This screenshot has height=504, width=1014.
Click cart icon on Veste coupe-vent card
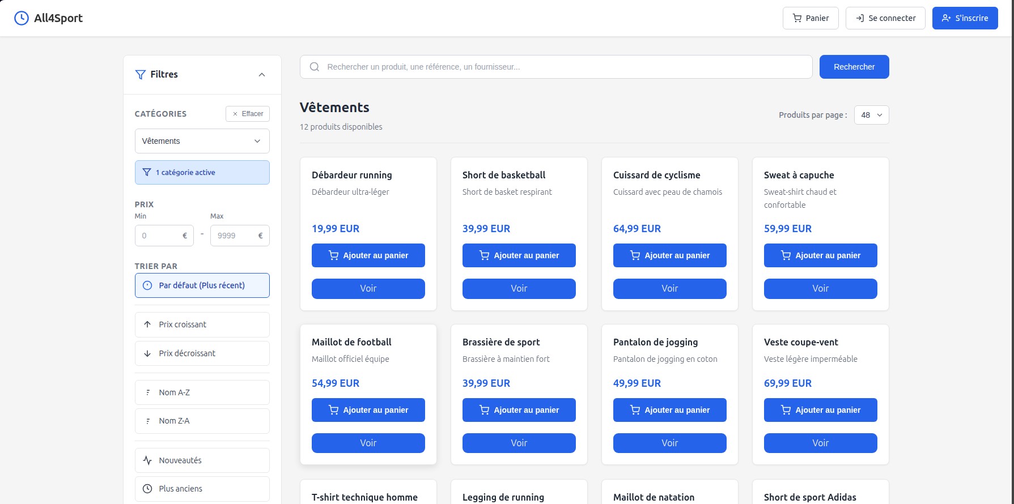point(786,410)
